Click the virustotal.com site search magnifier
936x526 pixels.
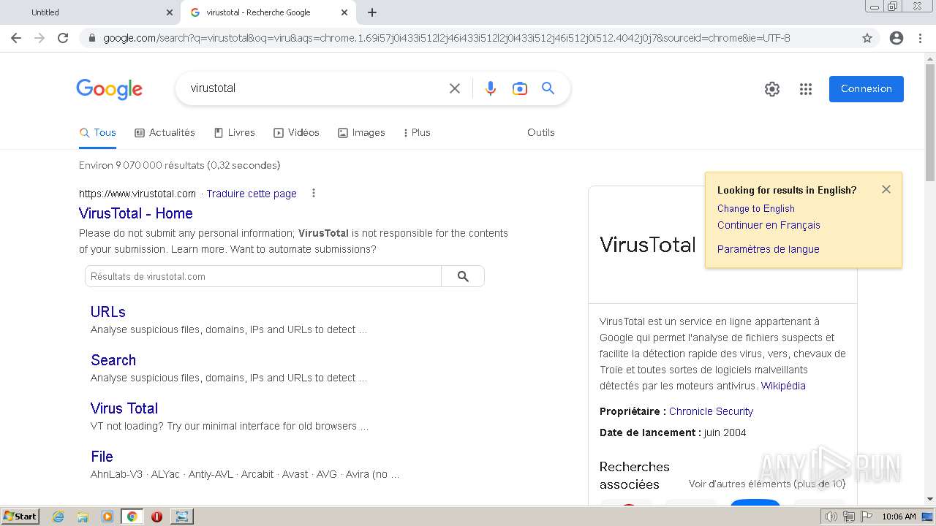click(x=463, y=276)
